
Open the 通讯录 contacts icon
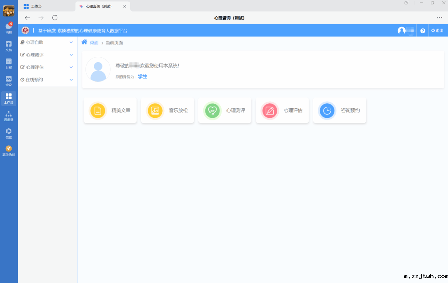(9, 116)
